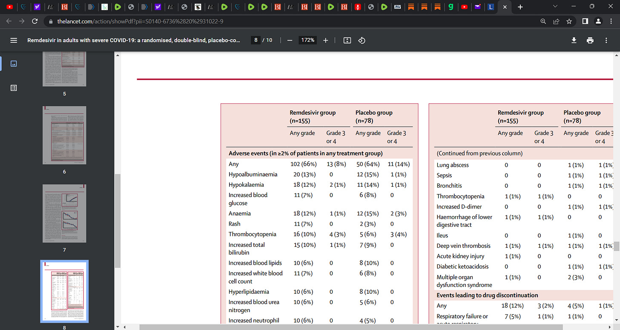
Task: Switch sidebar to document outline view
Action: click(14, 88)
